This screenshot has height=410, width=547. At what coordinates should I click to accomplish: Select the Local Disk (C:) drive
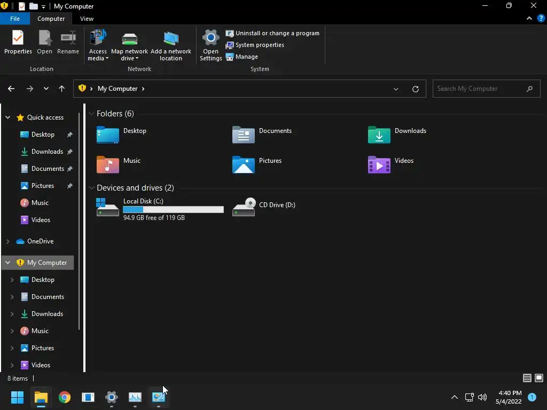click(x=160, y=209)
